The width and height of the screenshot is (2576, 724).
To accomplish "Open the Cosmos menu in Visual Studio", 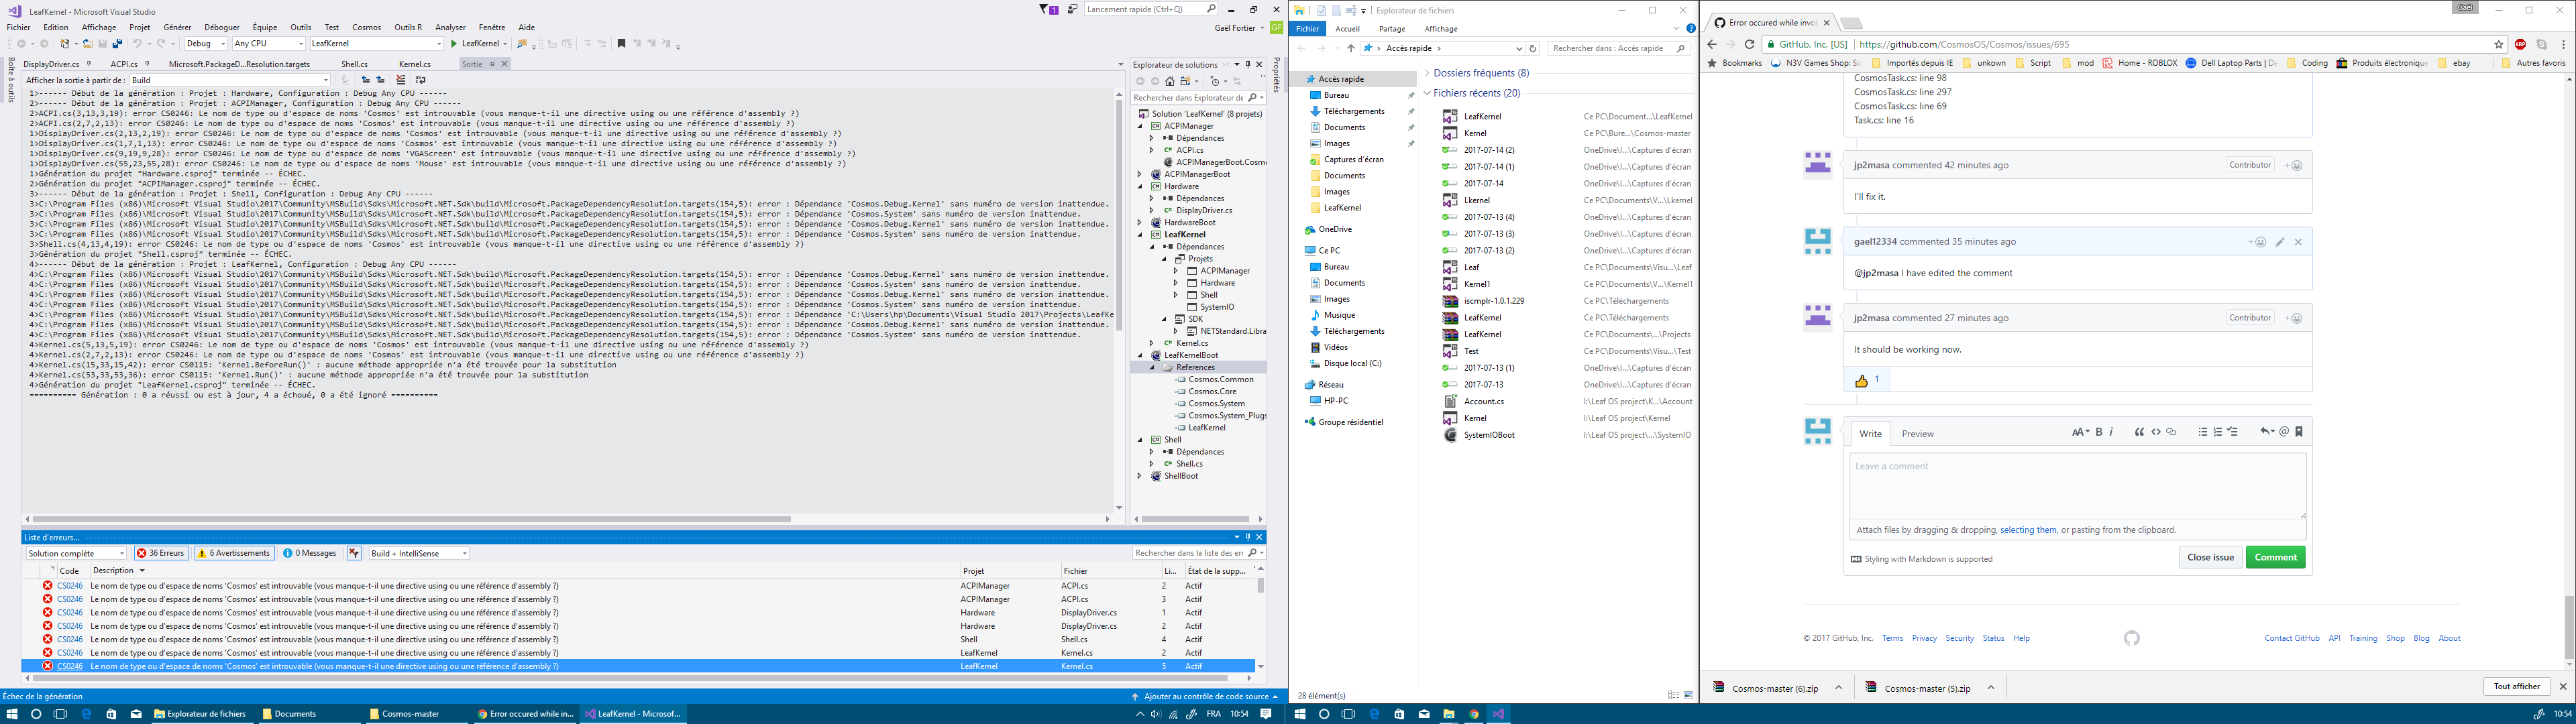I will pos(366,27).
